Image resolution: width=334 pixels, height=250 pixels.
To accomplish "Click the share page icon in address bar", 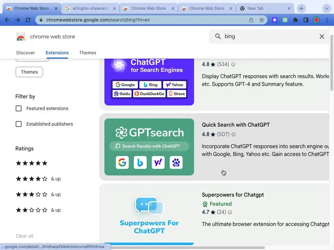I will [x=251, y=20].
